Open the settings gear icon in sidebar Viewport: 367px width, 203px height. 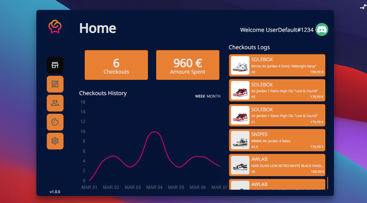pos(55,141)
